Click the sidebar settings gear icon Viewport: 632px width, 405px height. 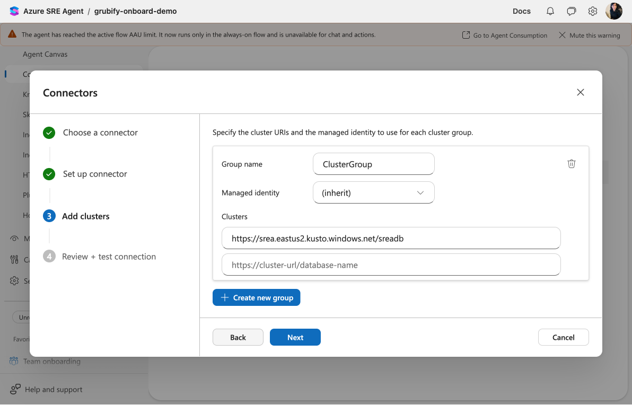point(14,280)
